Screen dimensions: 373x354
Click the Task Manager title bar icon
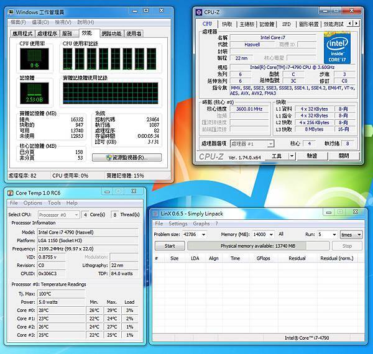[11, 12]
